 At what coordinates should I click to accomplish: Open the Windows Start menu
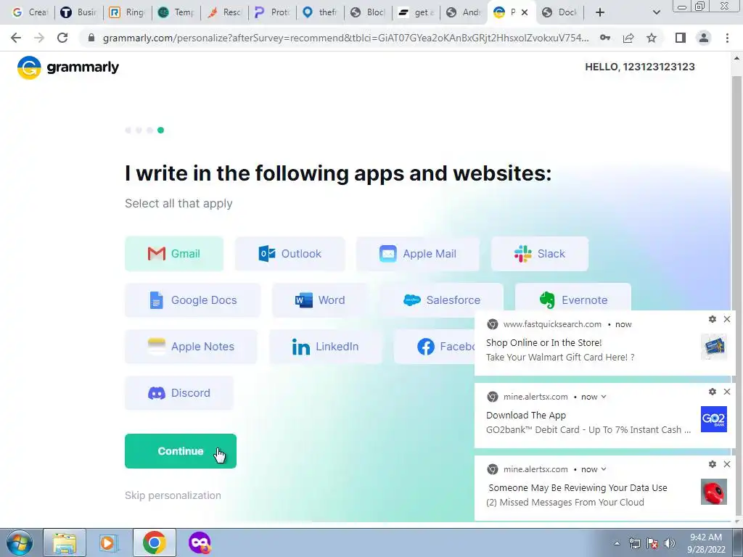[x=19, y=542]
